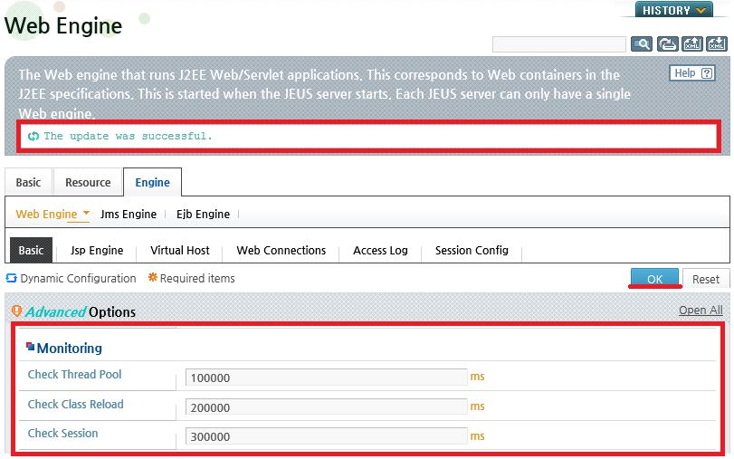
Task: Click the Check Thread Pool value field
Action: 327,377
